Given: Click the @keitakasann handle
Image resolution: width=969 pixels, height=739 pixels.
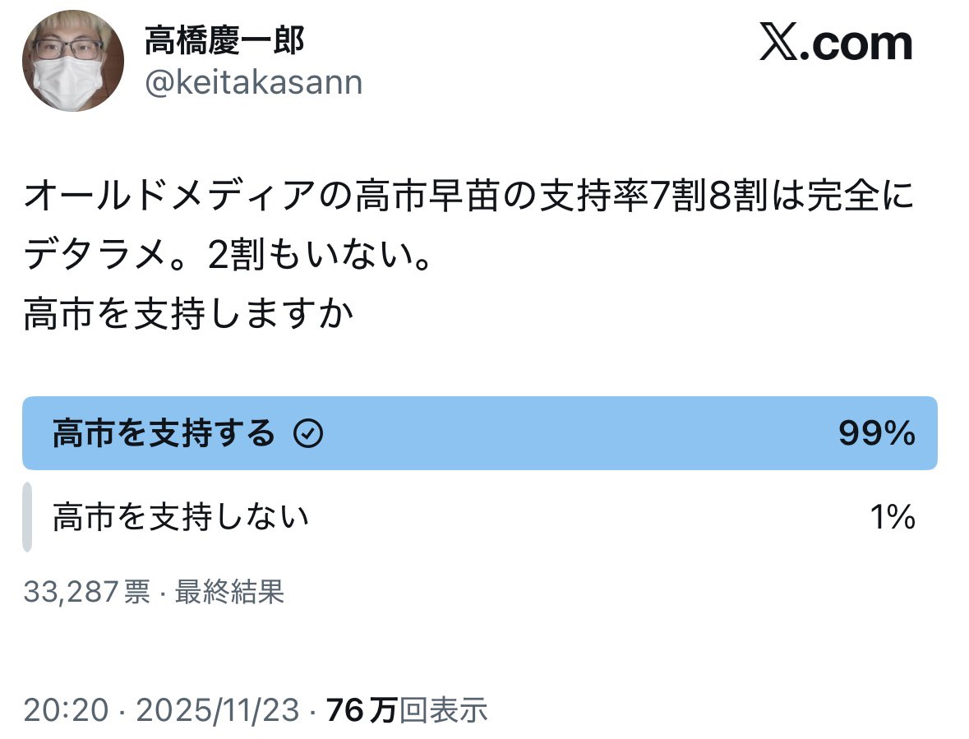Looking at the screenshot, I should [x=253, y=83].
